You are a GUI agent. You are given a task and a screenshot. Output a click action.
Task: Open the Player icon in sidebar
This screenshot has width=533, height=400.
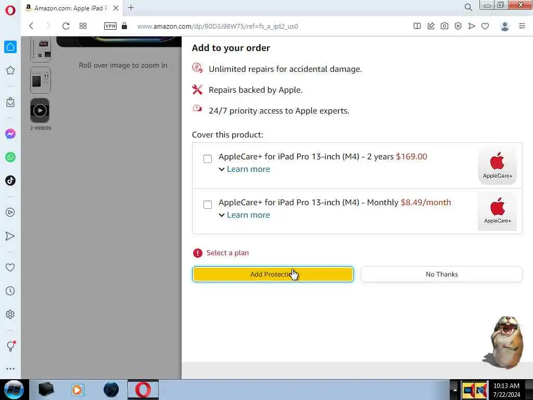(10, 213)
